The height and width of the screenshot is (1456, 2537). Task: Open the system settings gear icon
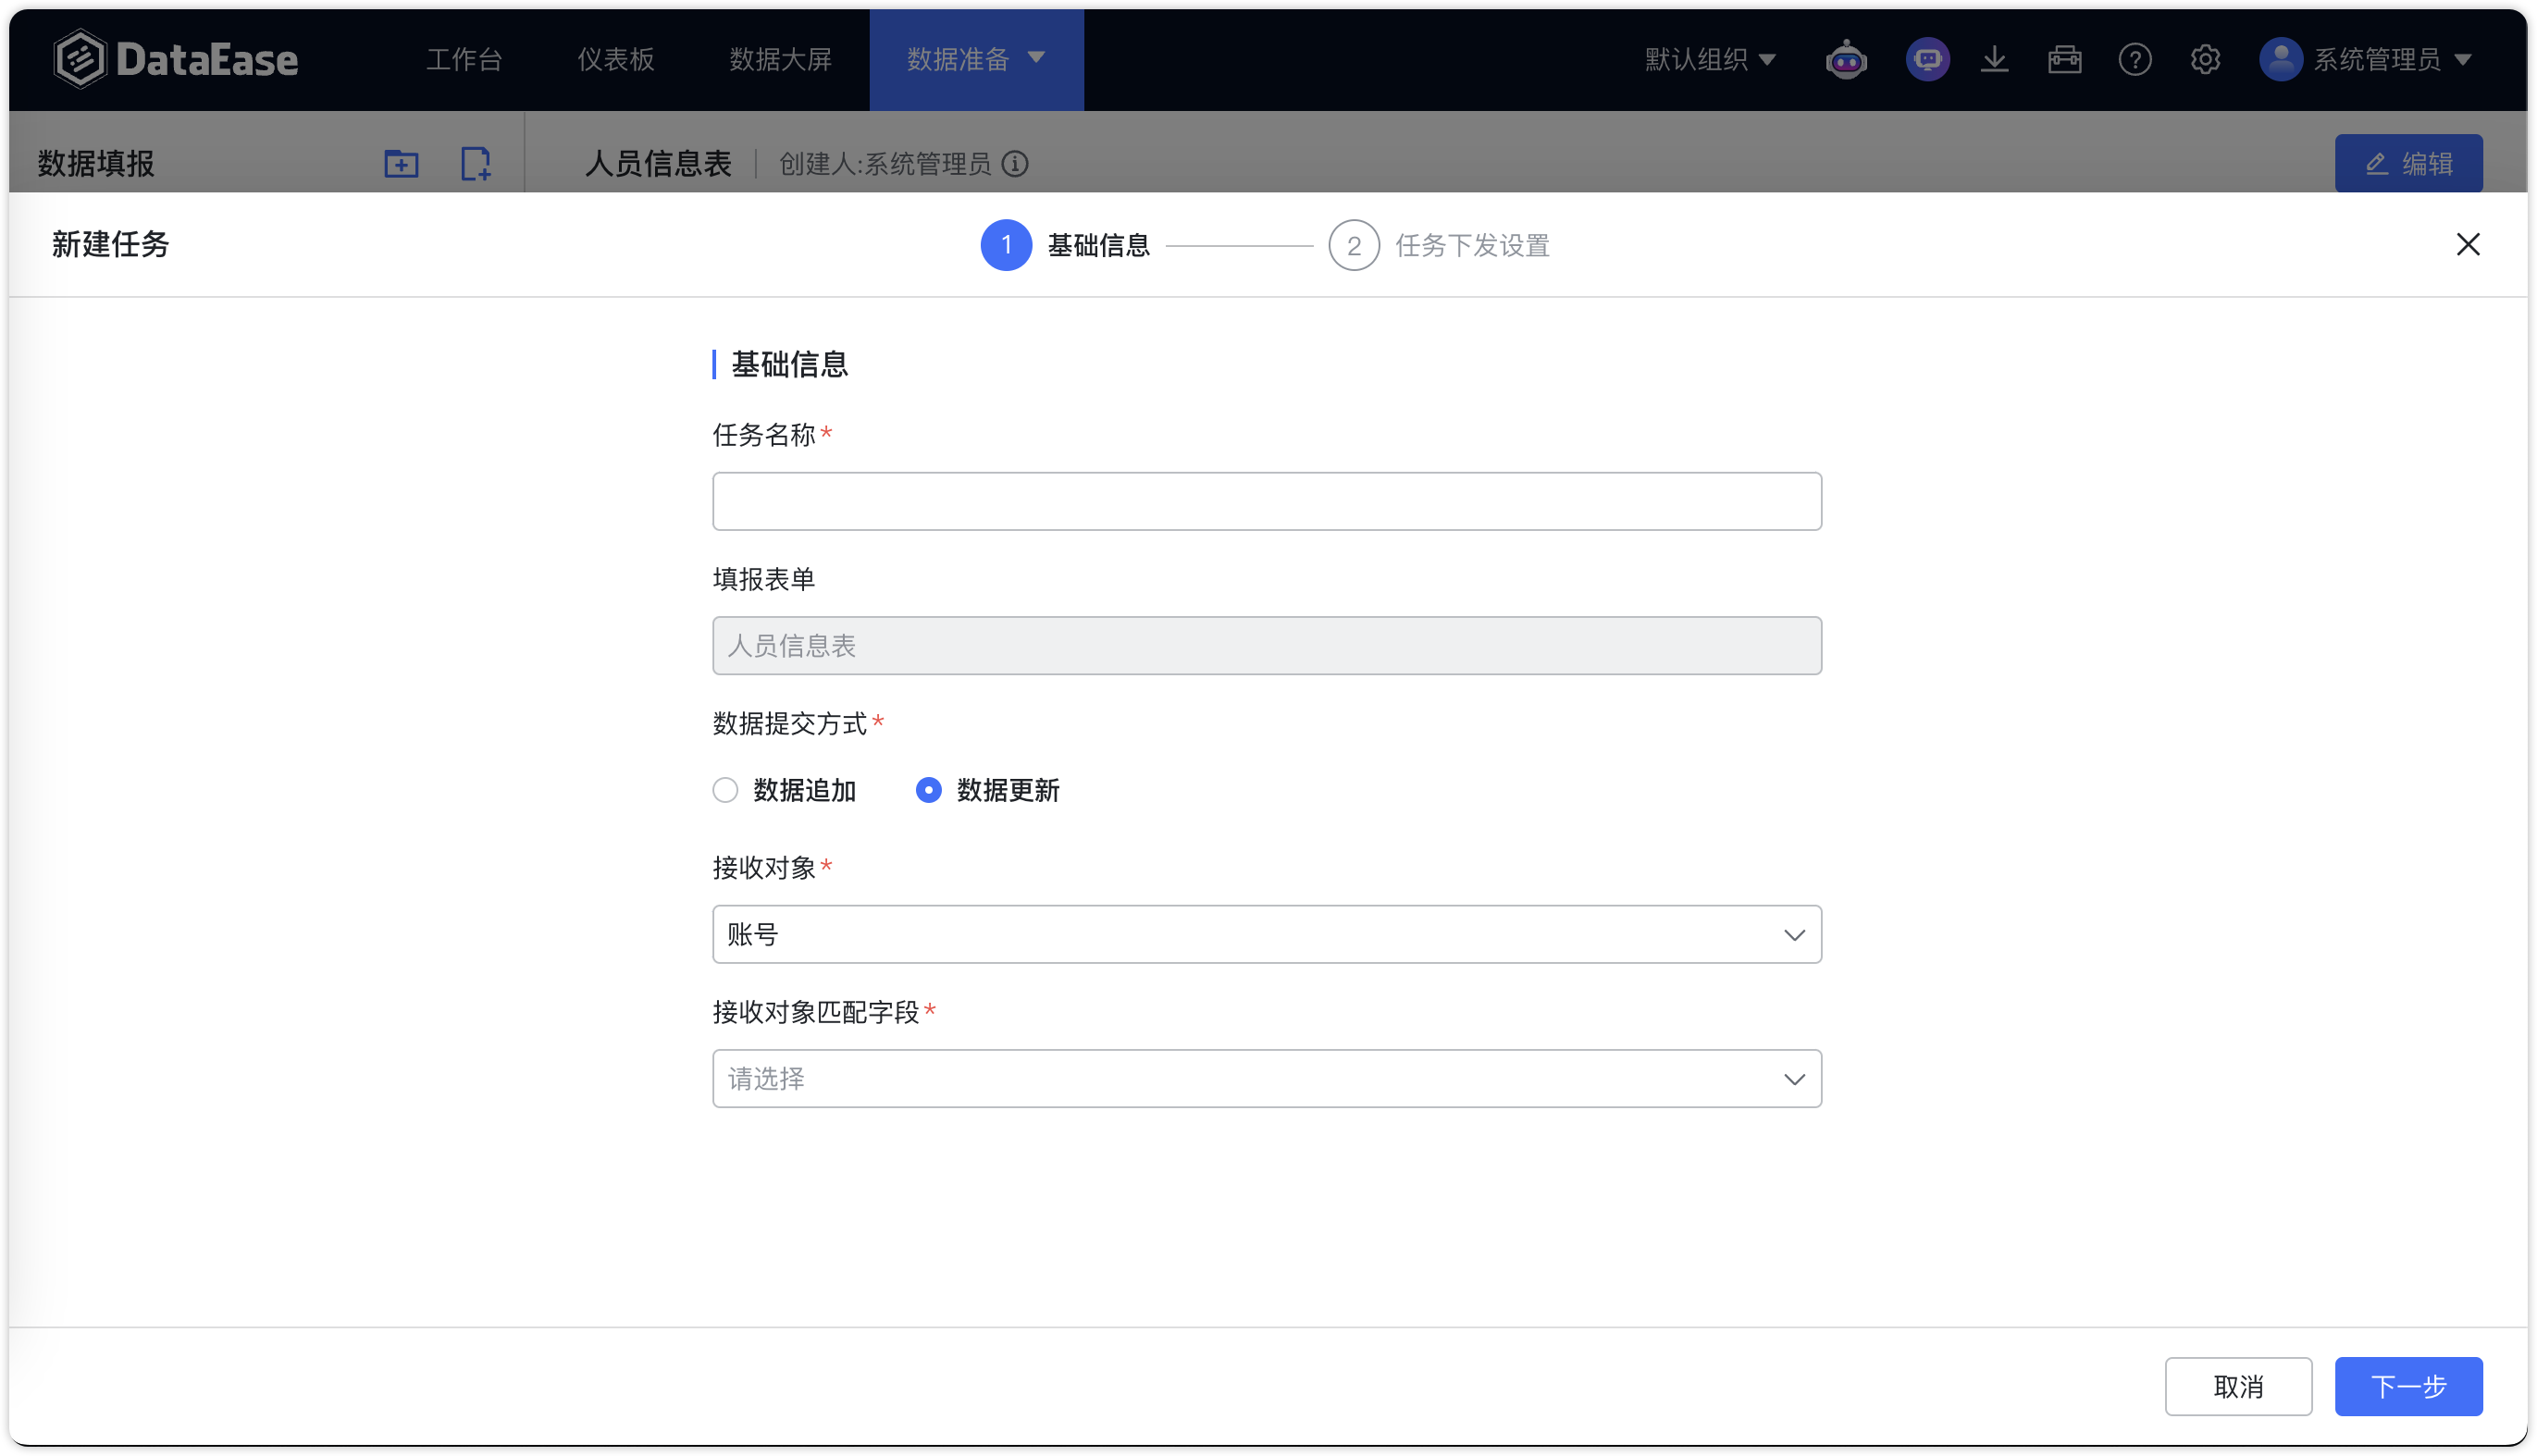pyautogui.click(x=2204, y=60)
